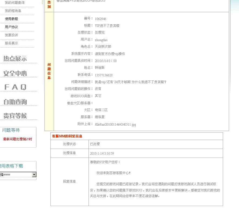Viewport: 239px width, 212px height.
Task: Open 我的短消息 in sidebar menu
Action: pos(13,11)
